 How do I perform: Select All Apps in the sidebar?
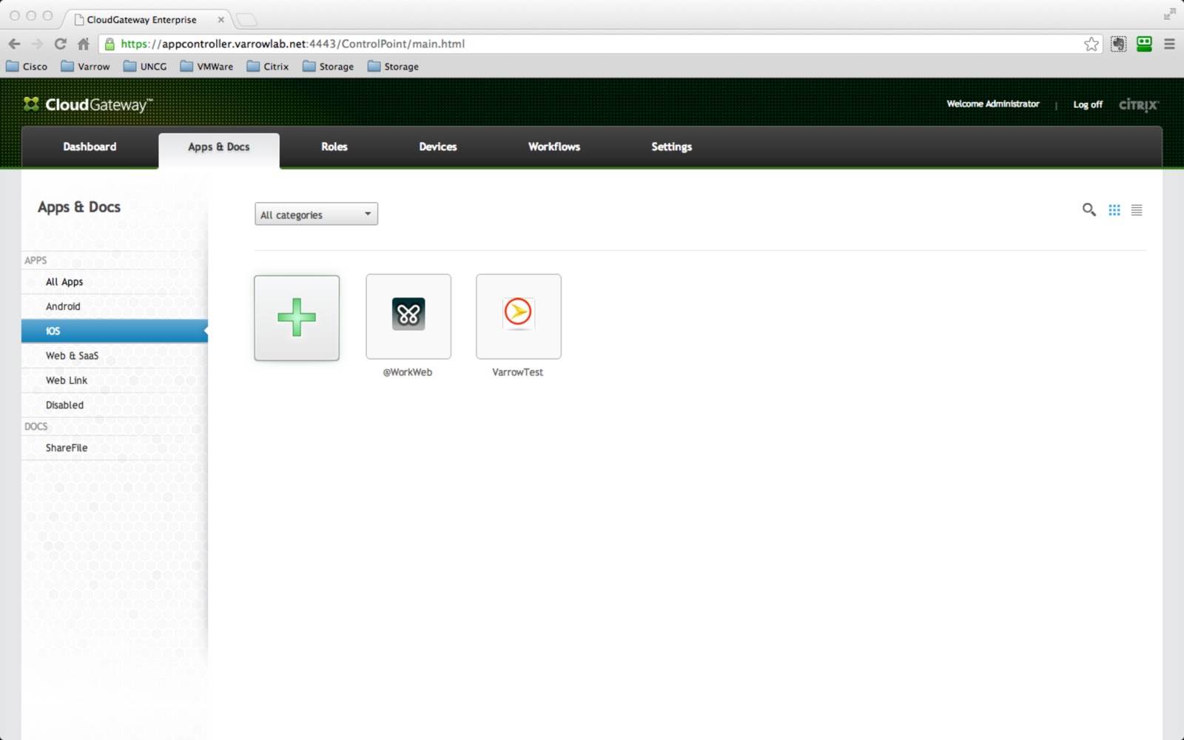coord(115,282)
